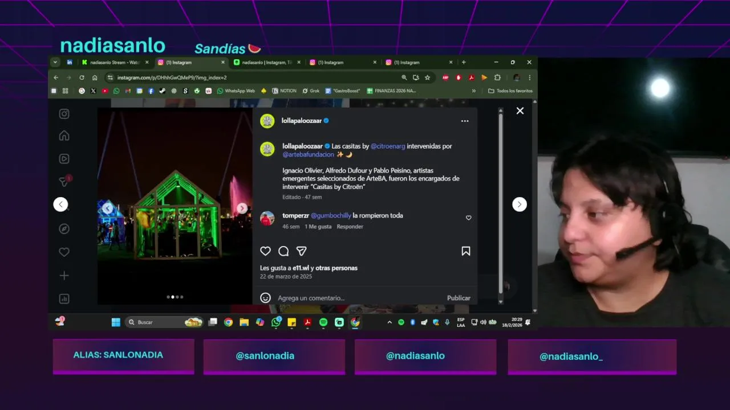Go to previous post with left arrow
The height and width of the screenshot is (410, 730).
pos(60,204)
